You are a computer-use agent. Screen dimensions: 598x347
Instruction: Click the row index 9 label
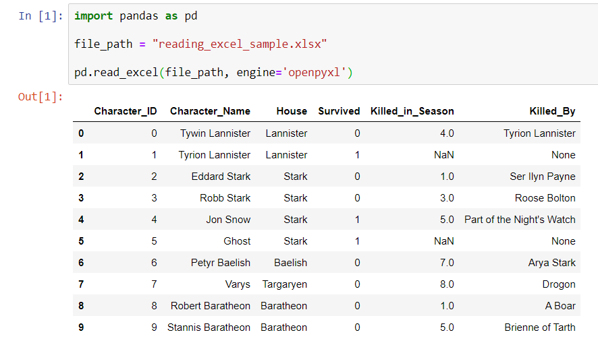81,327
